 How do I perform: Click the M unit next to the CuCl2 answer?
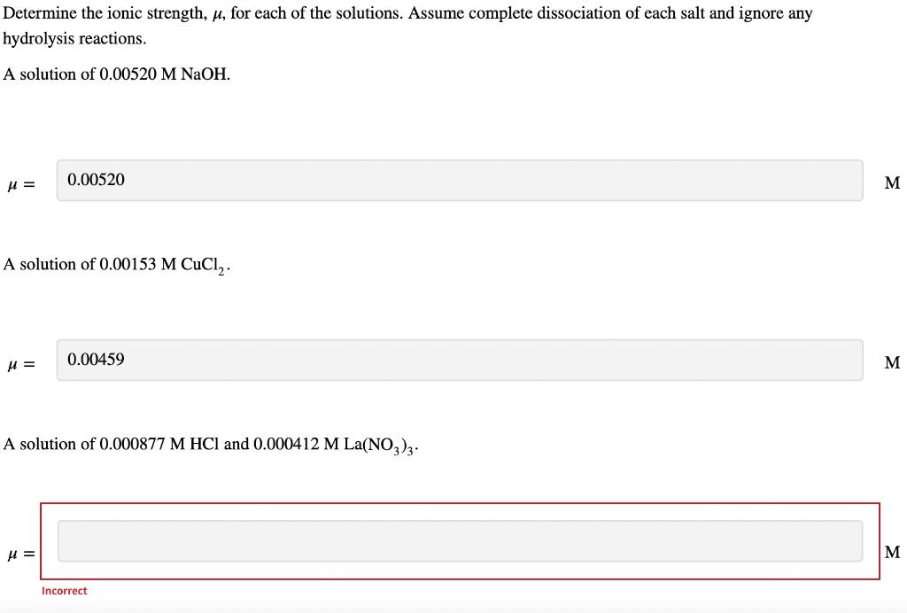point(892,362)
